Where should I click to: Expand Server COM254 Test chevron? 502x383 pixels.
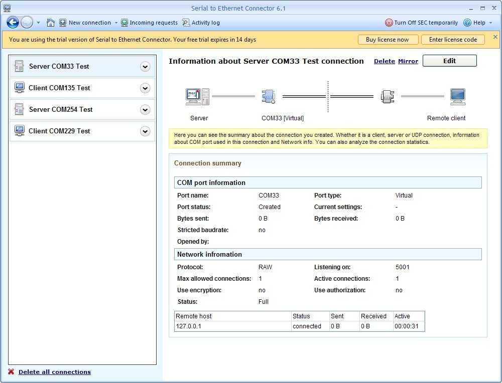pyautogui.click(x=145, y=110)
